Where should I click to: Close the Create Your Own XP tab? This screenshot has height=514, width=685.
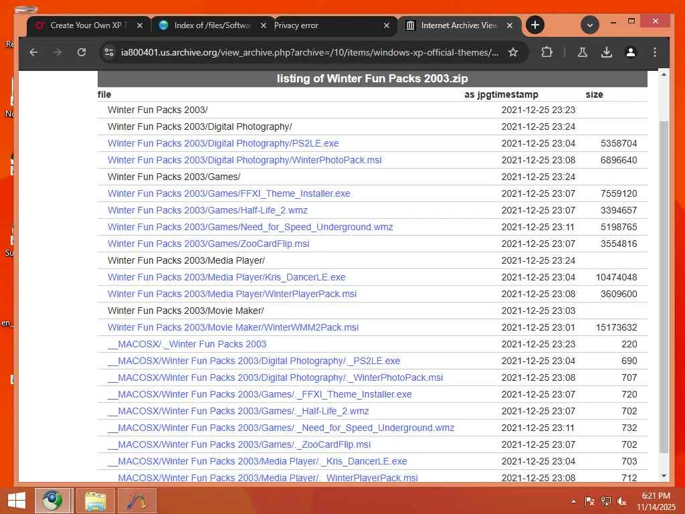pyautogui.click(x=139, y=25)
